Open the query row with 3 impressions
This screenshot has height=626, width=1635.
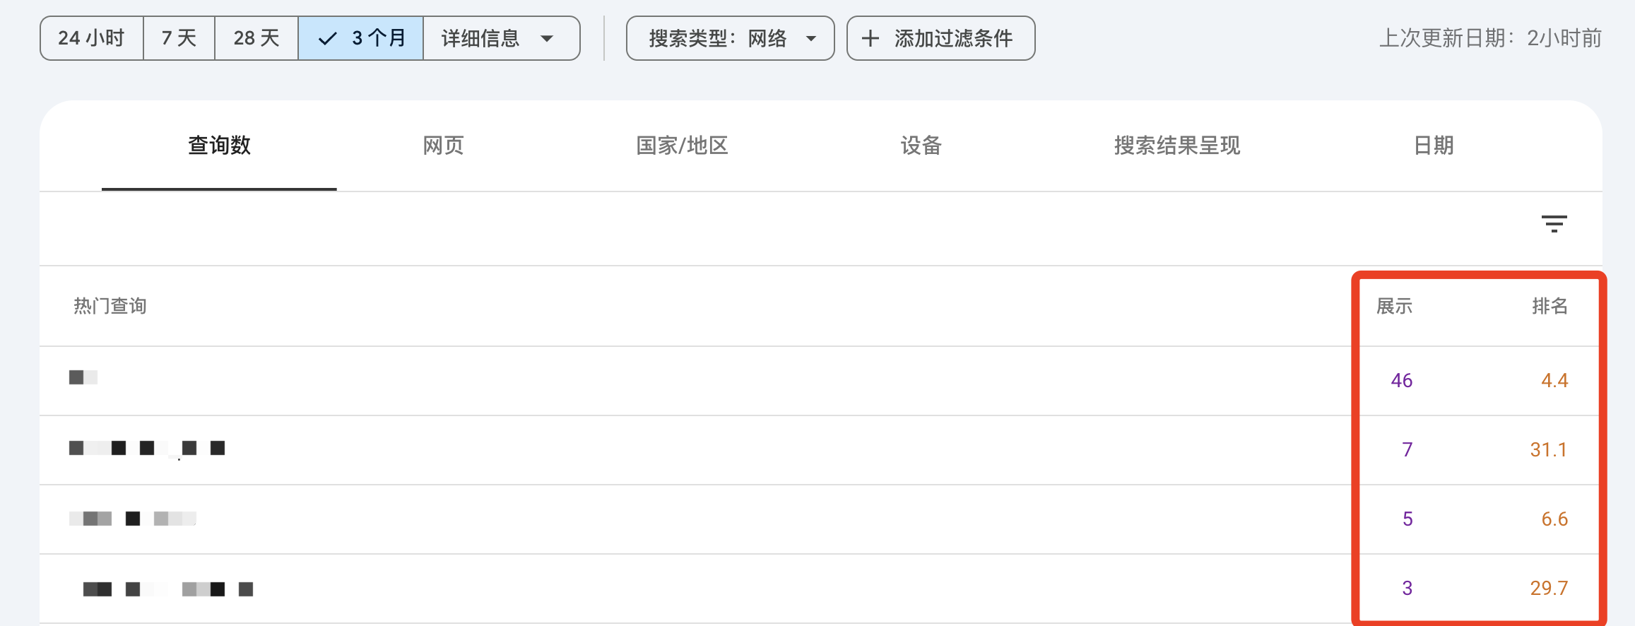coord(820,589)
